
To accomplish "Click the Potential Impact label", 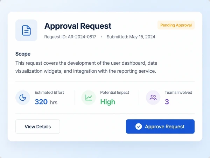I will (x=115, y=92).
